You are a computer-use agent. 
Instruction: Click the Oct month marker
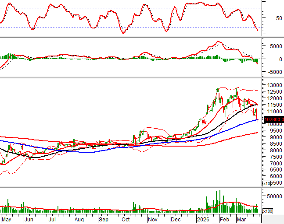click(x=126, y=218)
